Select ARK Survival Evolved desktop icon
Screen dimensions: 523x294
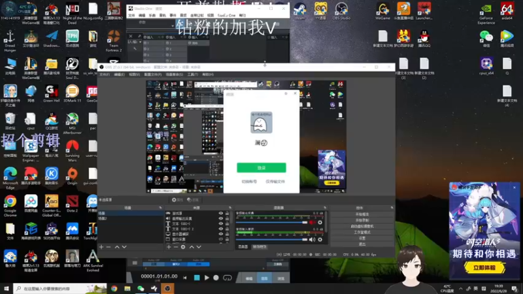pos(93,261)
